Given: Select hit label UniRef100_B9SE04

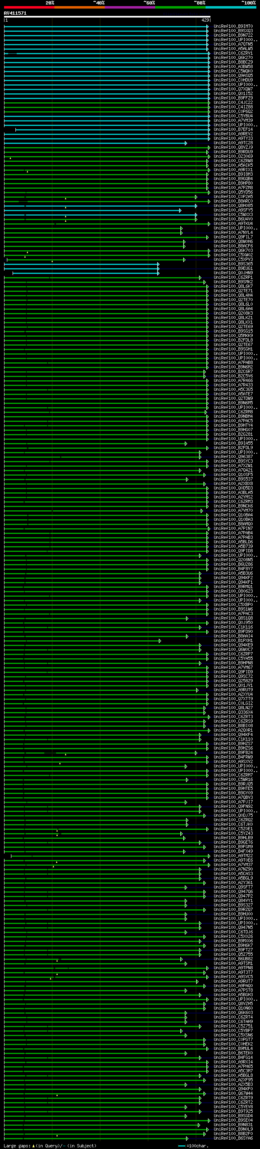Looking at the screenshot, I should [233, 1120].
